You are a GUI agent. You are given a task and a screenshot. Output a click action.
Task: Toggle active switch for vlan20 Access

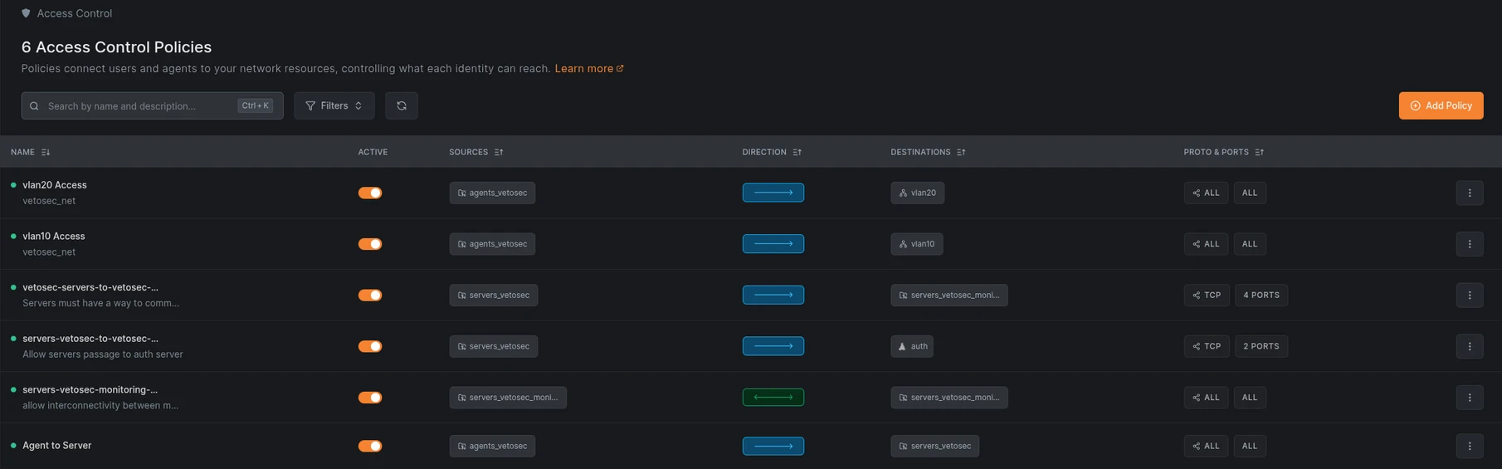(370, 193)
